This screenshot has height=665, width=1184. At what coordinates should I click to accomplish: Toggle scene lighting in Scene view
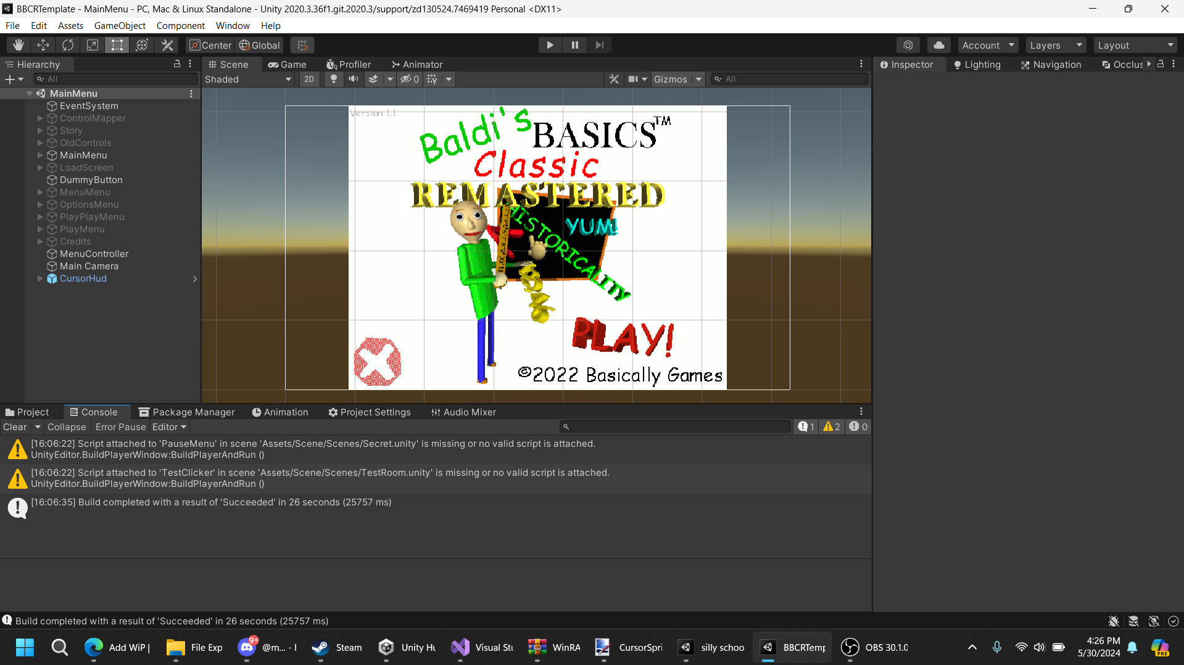click(x=333, y=79)
